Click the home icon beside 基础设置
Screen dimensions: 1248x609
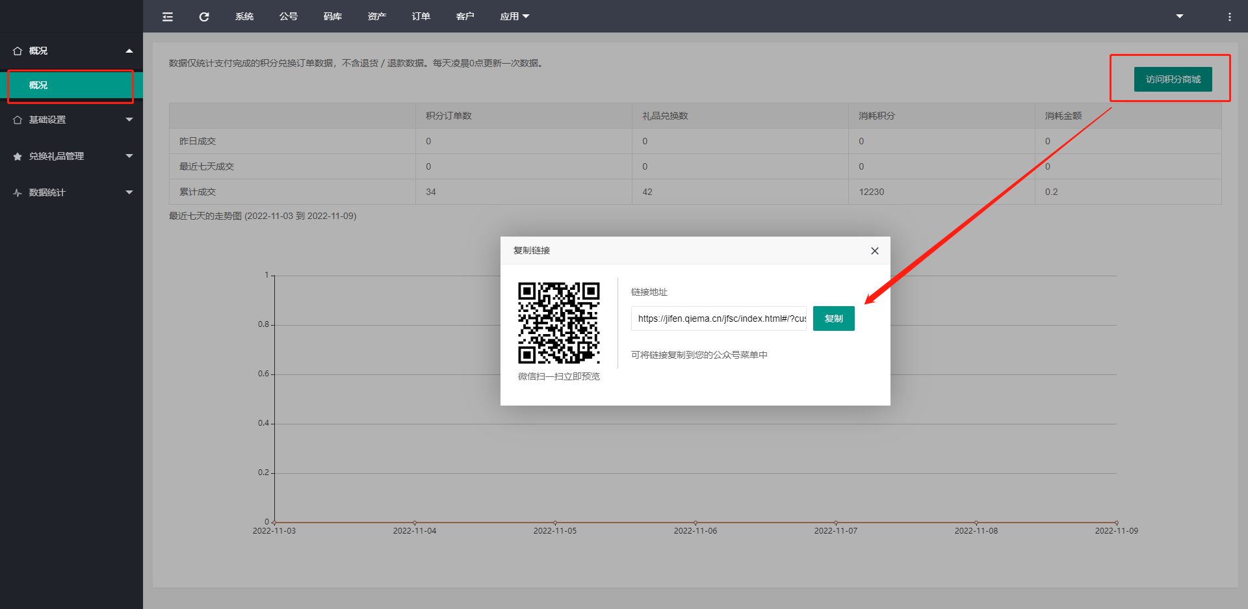coord(18,120)
